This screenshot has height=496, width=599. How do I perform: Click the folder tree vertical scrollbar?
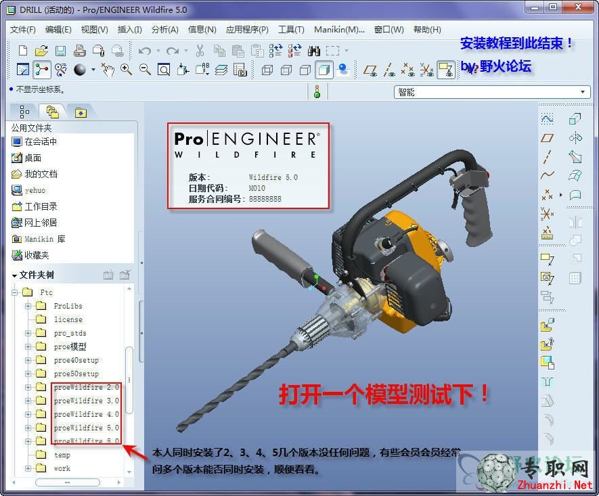pyautogui.click(x=129, y=380)
